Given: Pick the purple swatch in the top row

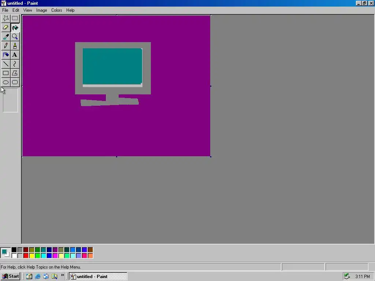Looking at the screenshot, I should coord(55,250).
